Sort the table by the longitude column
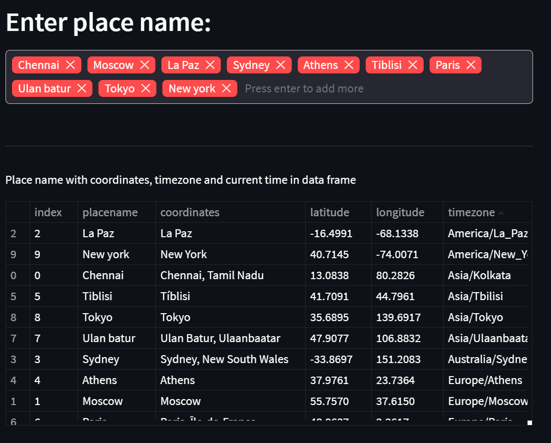The image size is (551, 443). pyautogui.click(x=400, y=212)
